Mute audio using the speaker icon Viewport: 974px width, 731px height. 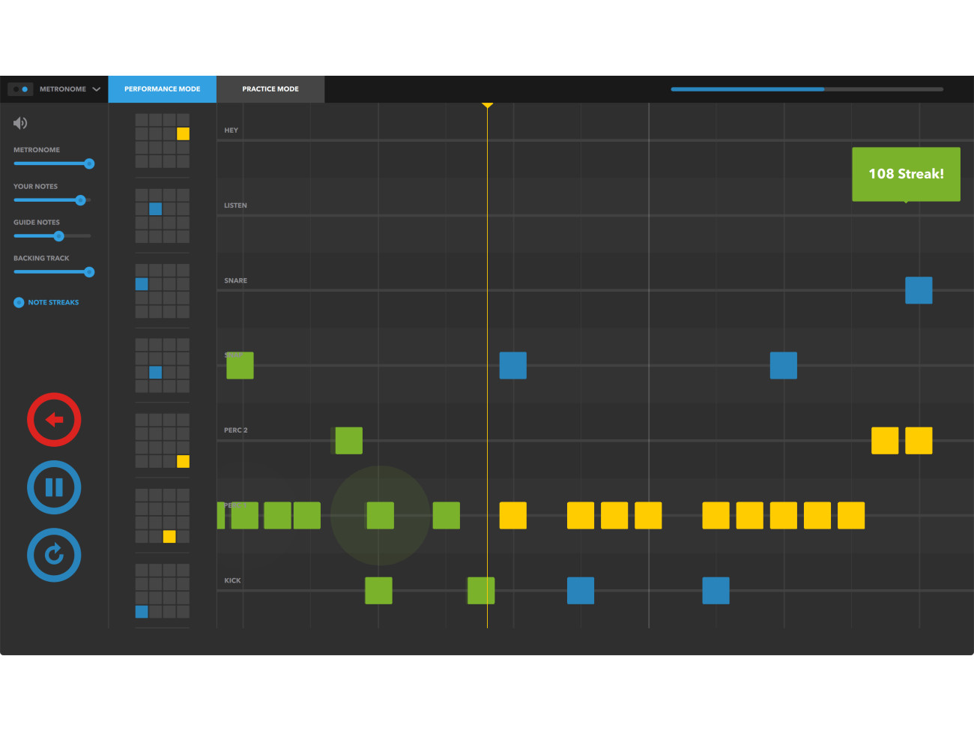(20, 123)
